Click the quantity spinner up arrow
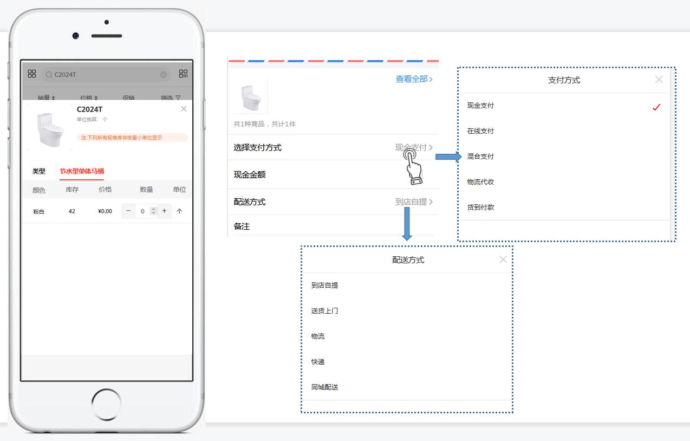Viewport: 690px width, 441px height. tap(153, 209)
